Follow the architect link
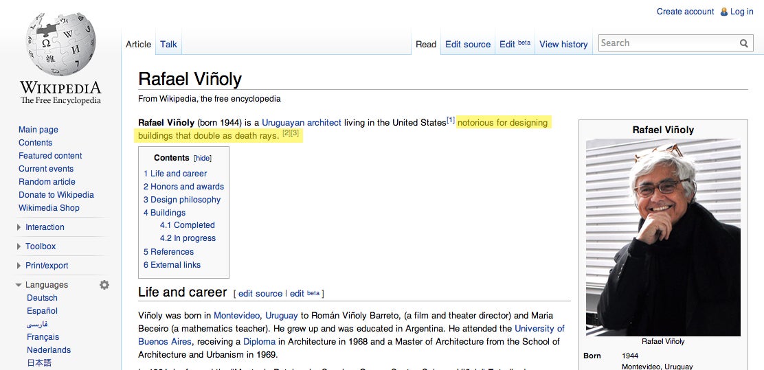764x370 pixels. 324,123
